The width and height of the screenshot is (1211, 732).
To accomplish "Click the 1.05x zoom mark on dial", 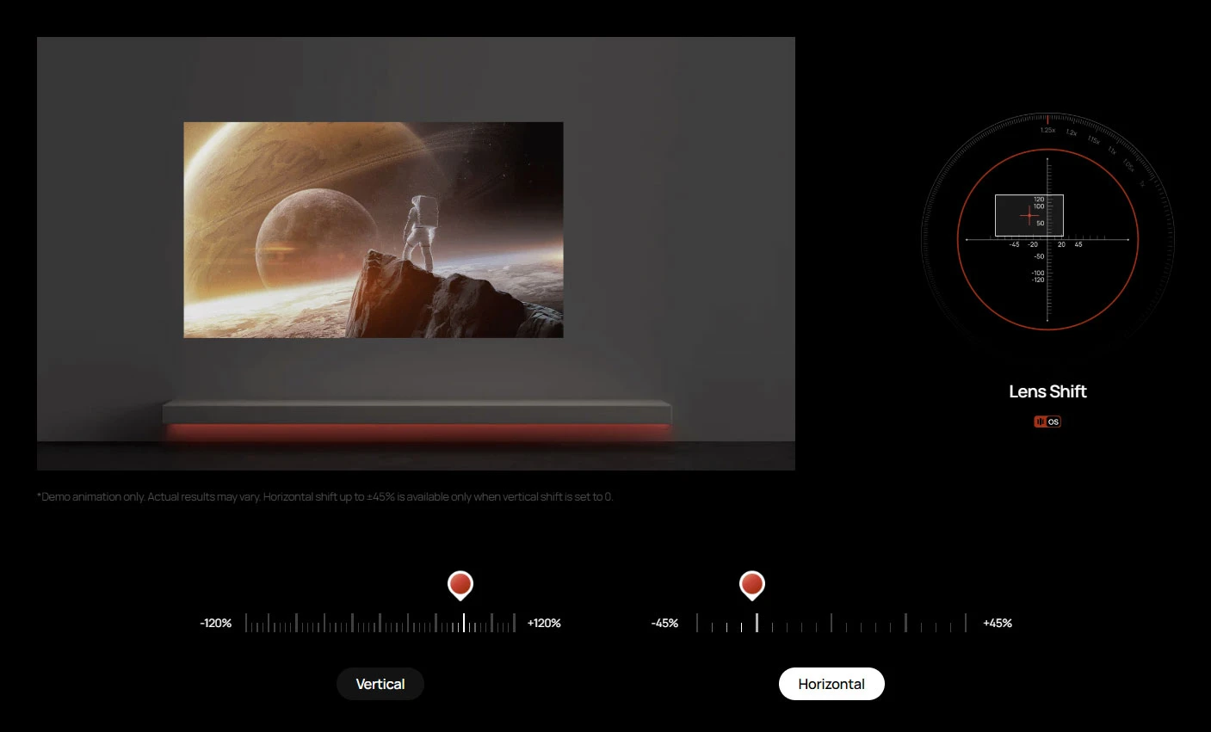I will (x=1128, y=165).
